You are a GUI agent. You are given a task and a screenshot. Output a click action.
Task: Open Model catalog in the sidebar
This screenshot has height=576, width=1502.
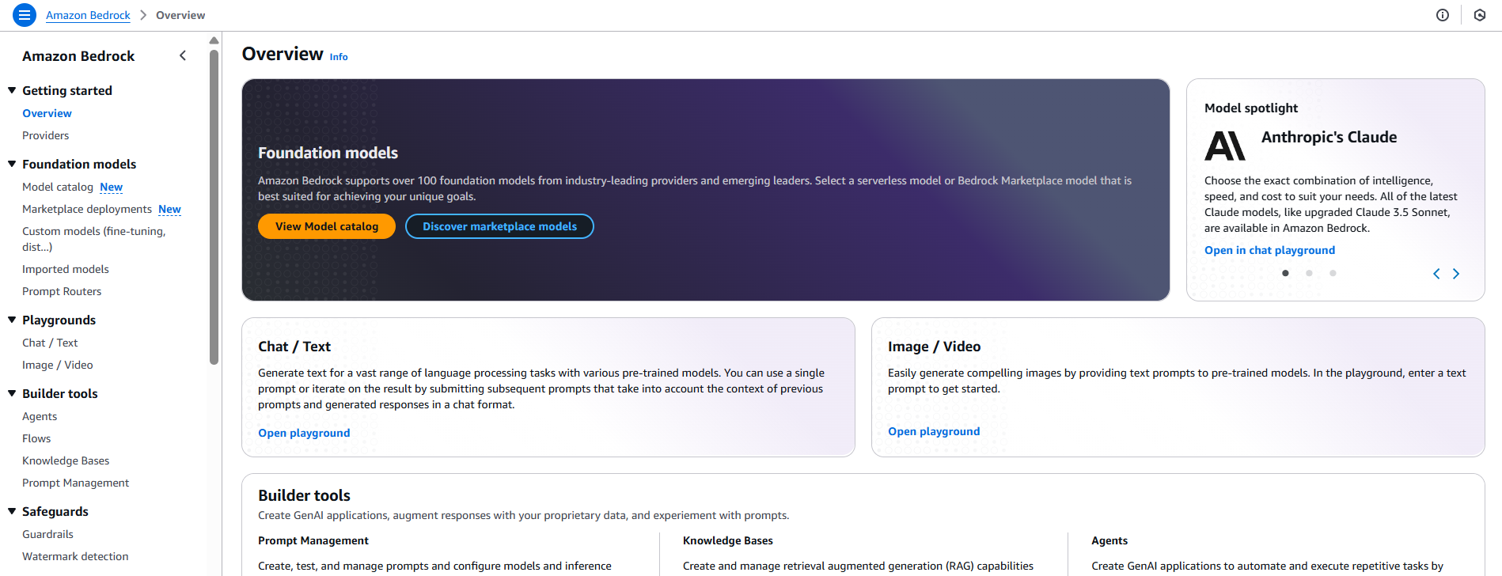pos(58,187)
